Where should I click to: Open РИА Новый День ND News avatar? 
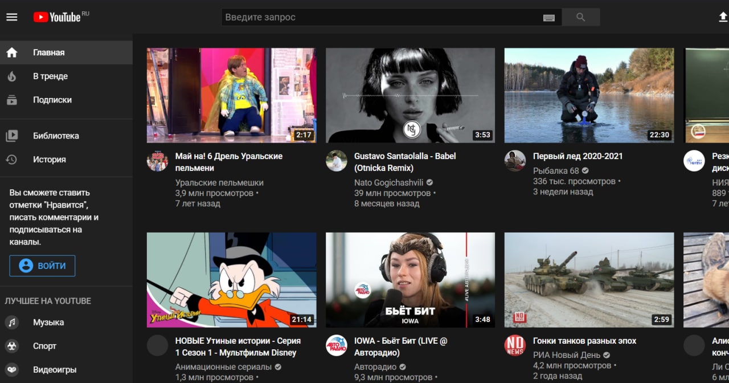click(x=515, y=345)
